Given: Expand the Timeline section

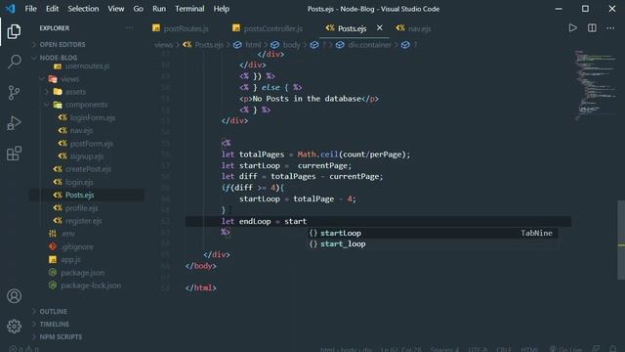Looking at the screenshot, I should click(x=55, y=324).
